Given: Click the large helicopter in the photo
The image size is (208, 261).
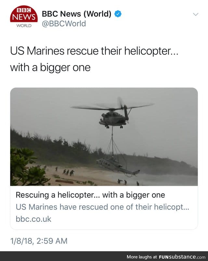Looking at the screenshot, I should (113, 114).
